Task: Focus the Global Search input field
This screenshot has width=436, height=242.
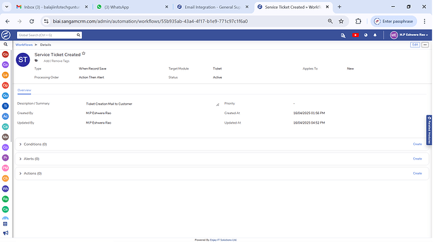Action: (x=47, y=35)
